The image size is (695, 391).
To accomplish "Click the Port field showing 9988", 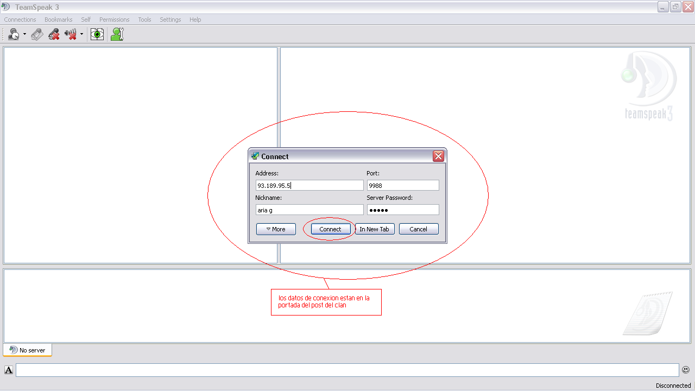I will (403, 185).
